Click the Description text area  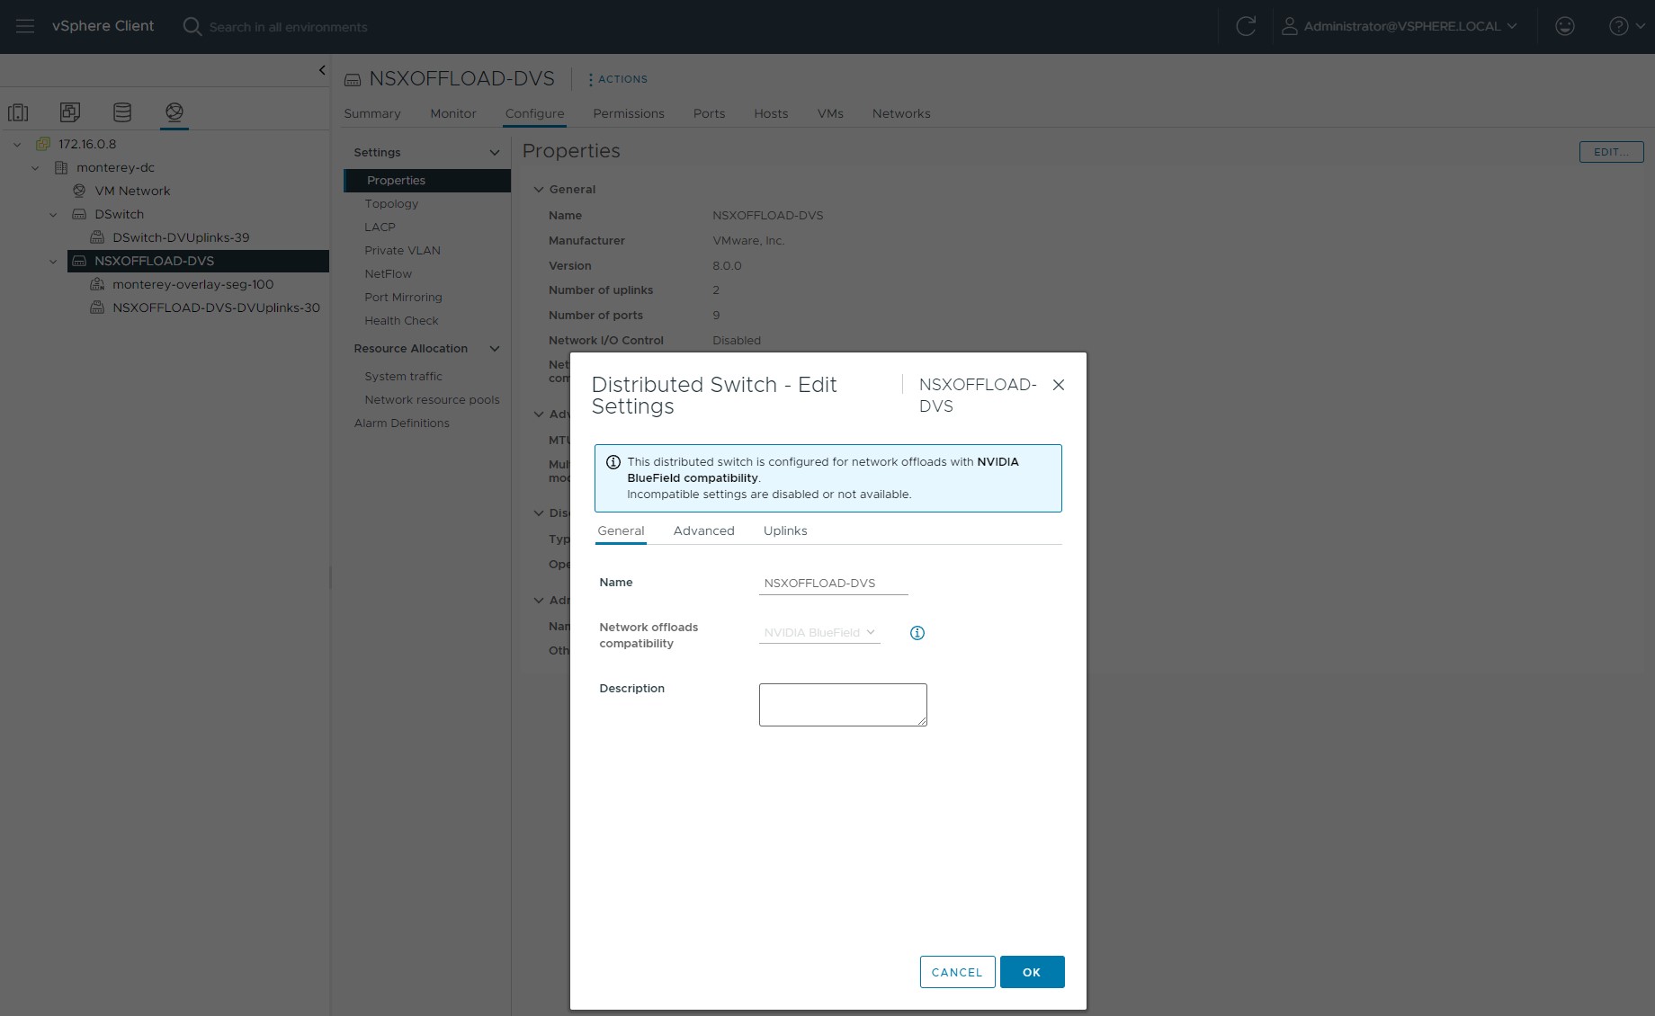pos(843,705)
